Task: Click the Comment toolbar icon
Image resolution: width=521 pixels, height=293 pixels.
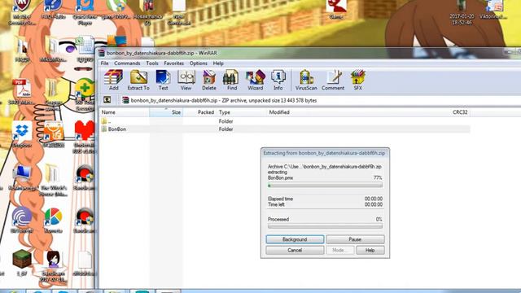Action: [333, 80]
